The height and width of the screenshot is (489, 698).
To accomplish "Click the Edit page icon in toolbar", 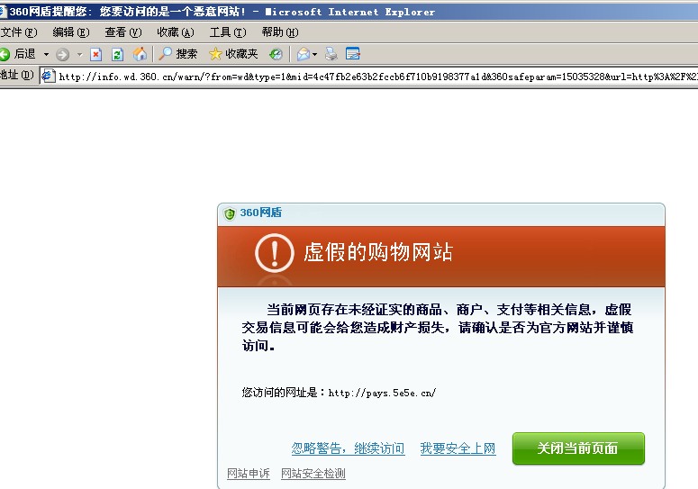I will tap(352, 54).
